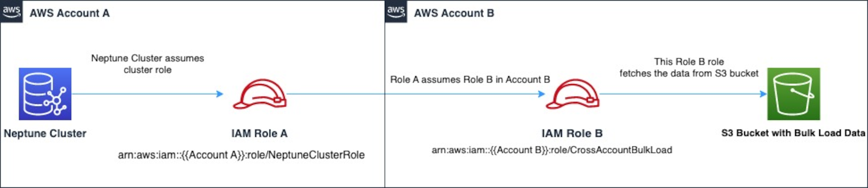Screen dimensions: 868x188
Task: Select the CrossAccountBulkLoad ARN text
Action: click(552, 150)
